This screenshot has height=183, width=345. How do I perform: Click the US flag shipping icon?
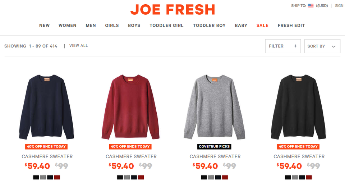click(x=310, y=6)
